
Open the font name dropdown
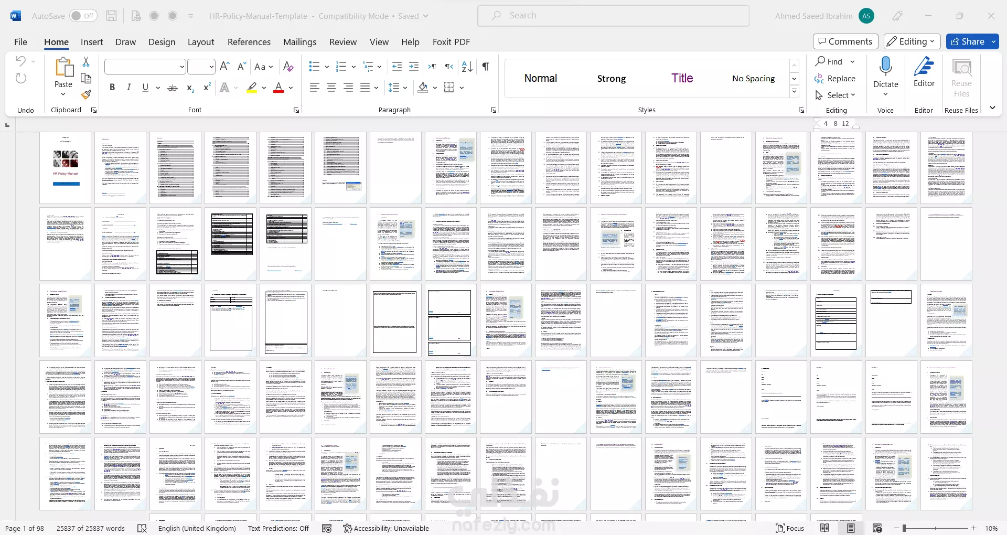[182, 67]
